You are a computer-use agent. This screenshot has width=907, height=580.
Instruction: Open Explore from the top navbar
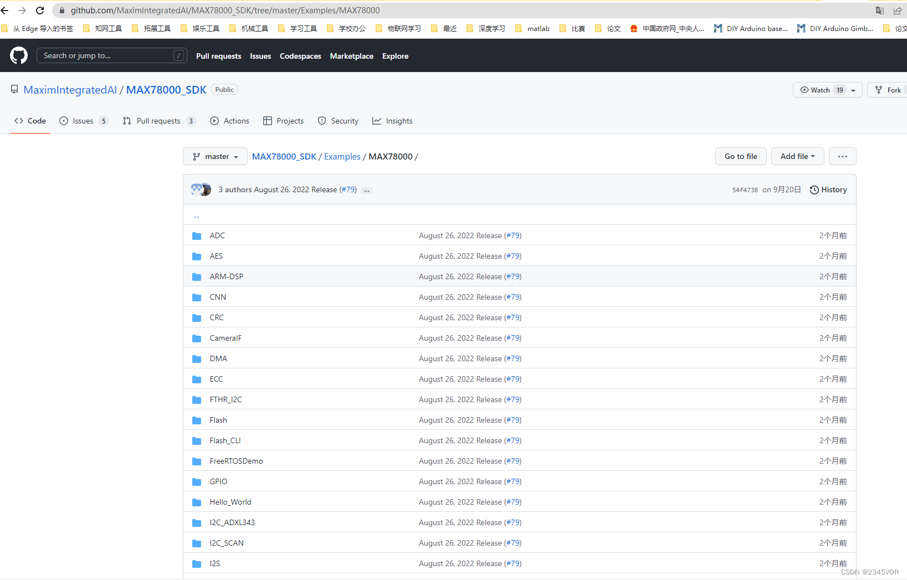click(395, 56)
